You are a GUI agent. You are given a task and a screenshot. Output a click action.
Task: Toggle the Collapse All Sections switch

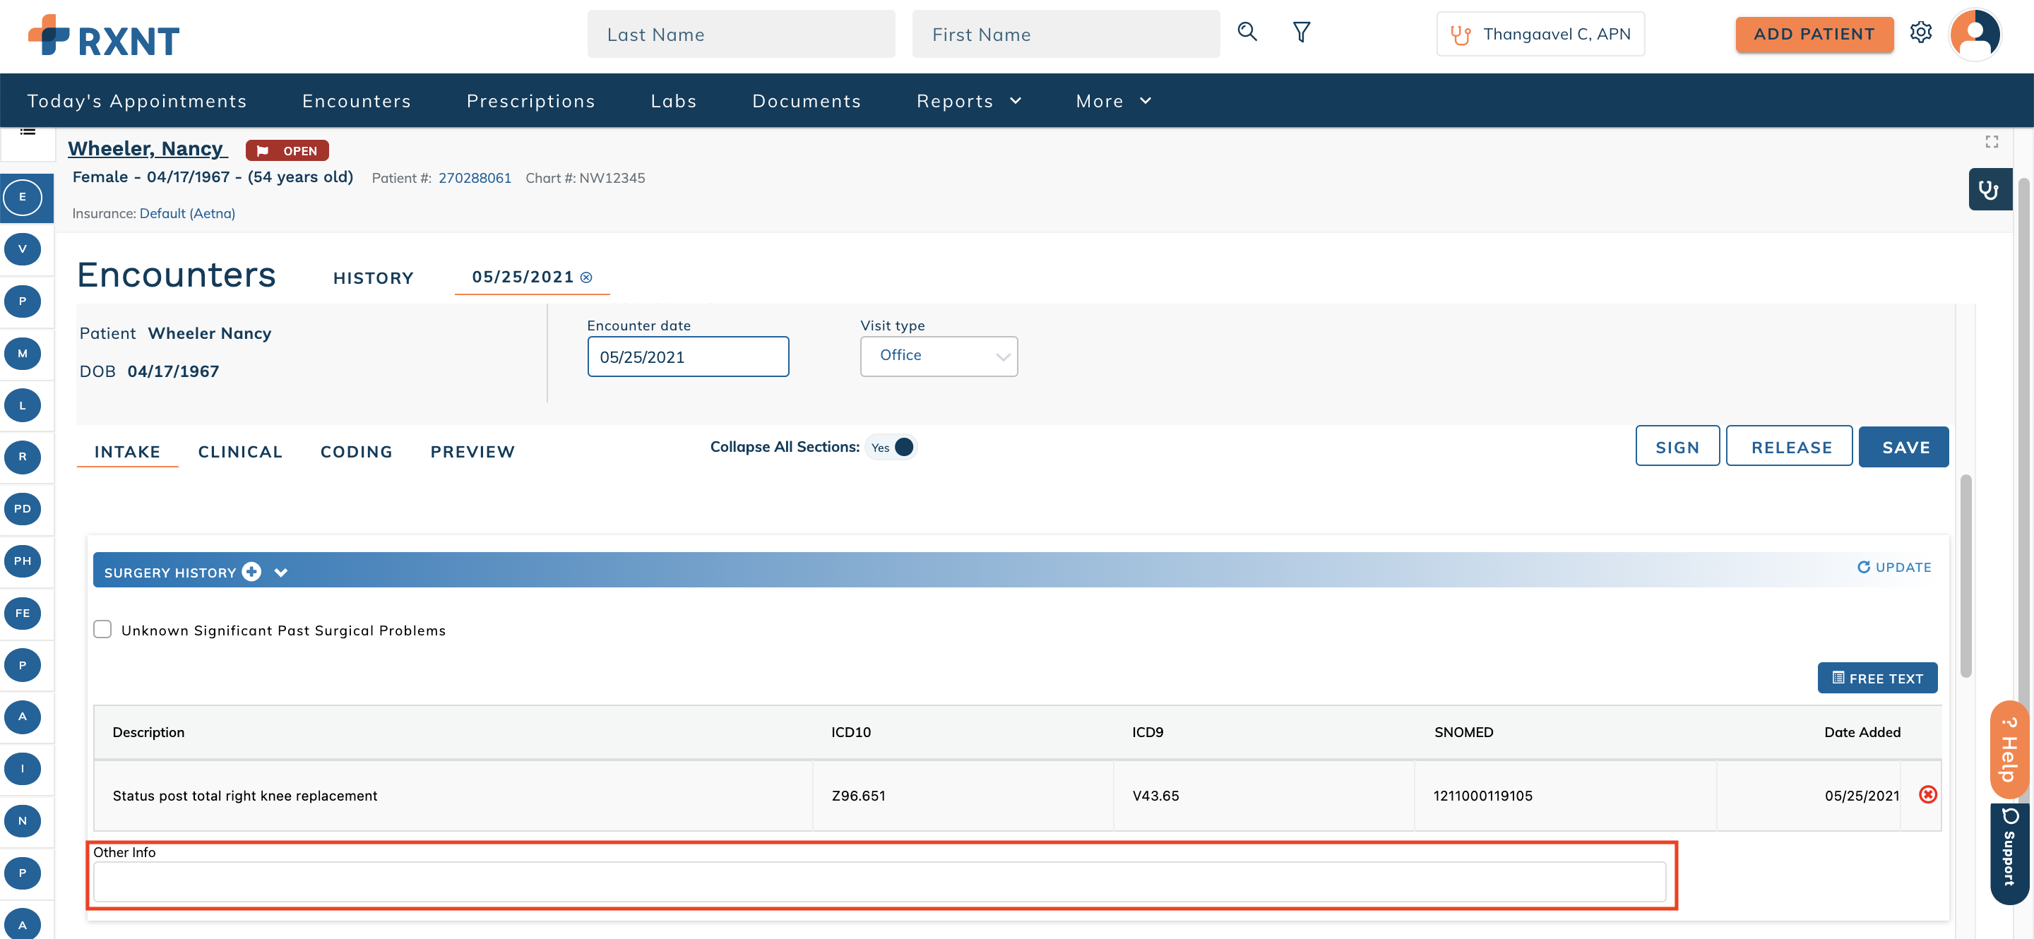(x=891, y=448)
